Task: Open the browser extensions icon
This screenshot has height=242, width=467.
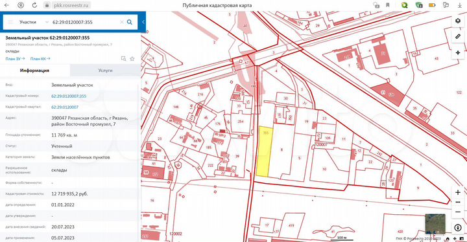Action: pyautogui.click(x=446, y=5)
